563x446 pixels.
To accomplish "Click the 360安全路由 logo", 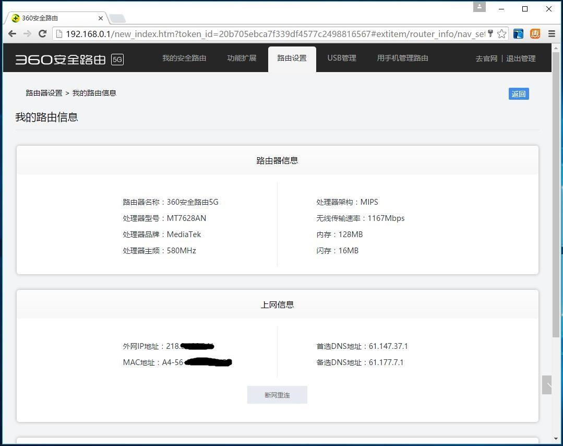I will 60,58.
